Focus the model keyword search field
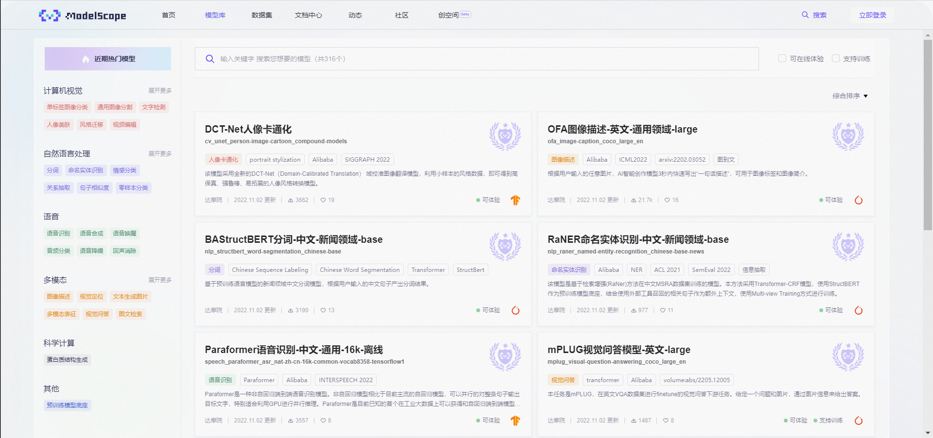 477,59
